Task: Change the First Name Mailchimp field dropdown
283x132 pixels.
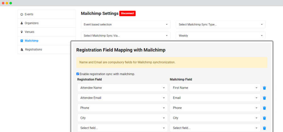Action: 215,88
